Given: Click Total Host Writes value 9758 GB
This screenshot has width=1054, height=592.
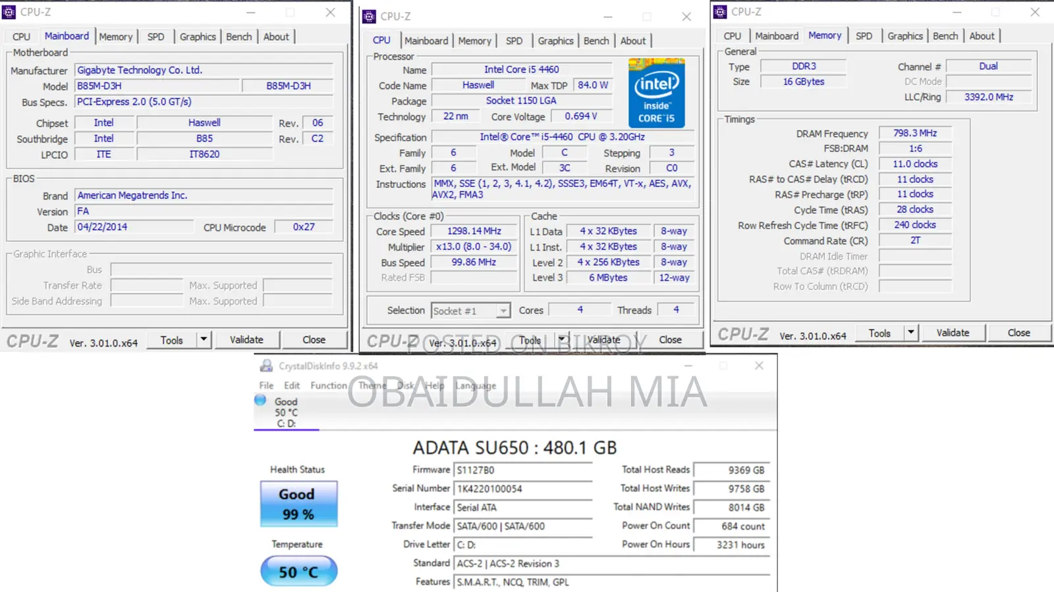Looking at the screenshot, I should point(731,489).
